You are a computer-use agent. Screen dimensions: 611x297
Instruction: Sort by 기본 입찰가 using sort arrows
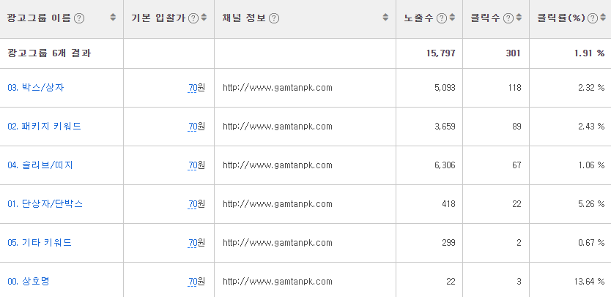(204, 18)
